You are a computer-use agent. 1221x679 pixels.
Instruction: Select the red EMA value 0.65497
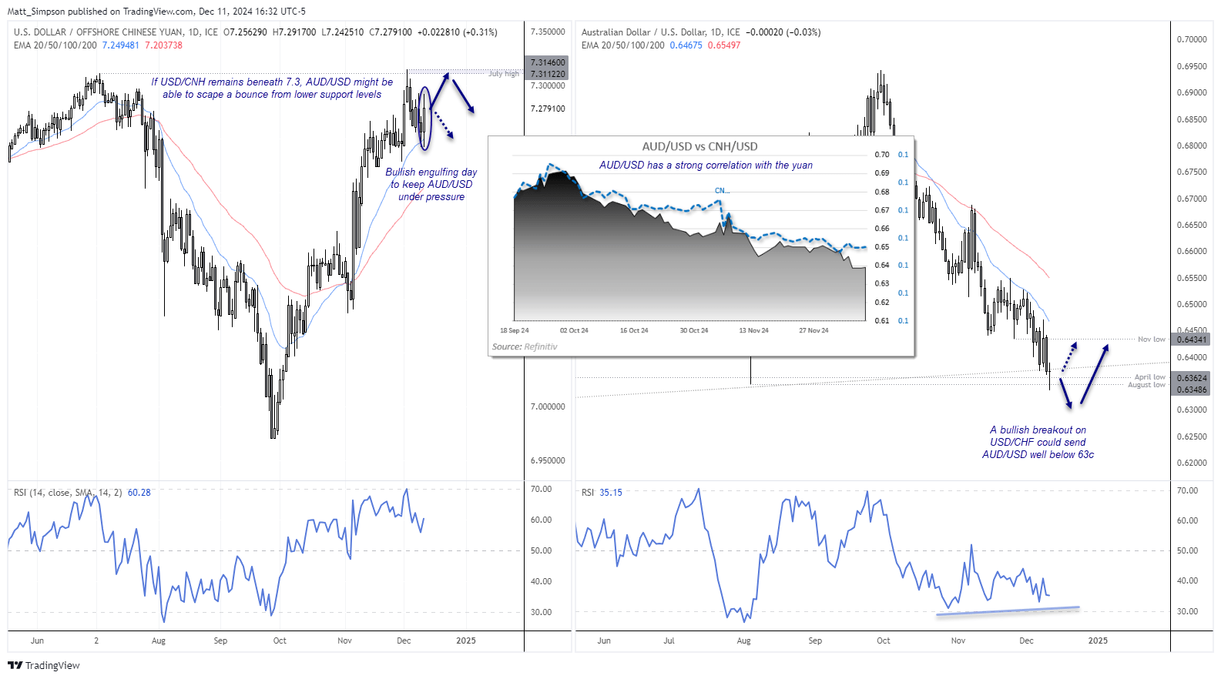tap(724, 45)
